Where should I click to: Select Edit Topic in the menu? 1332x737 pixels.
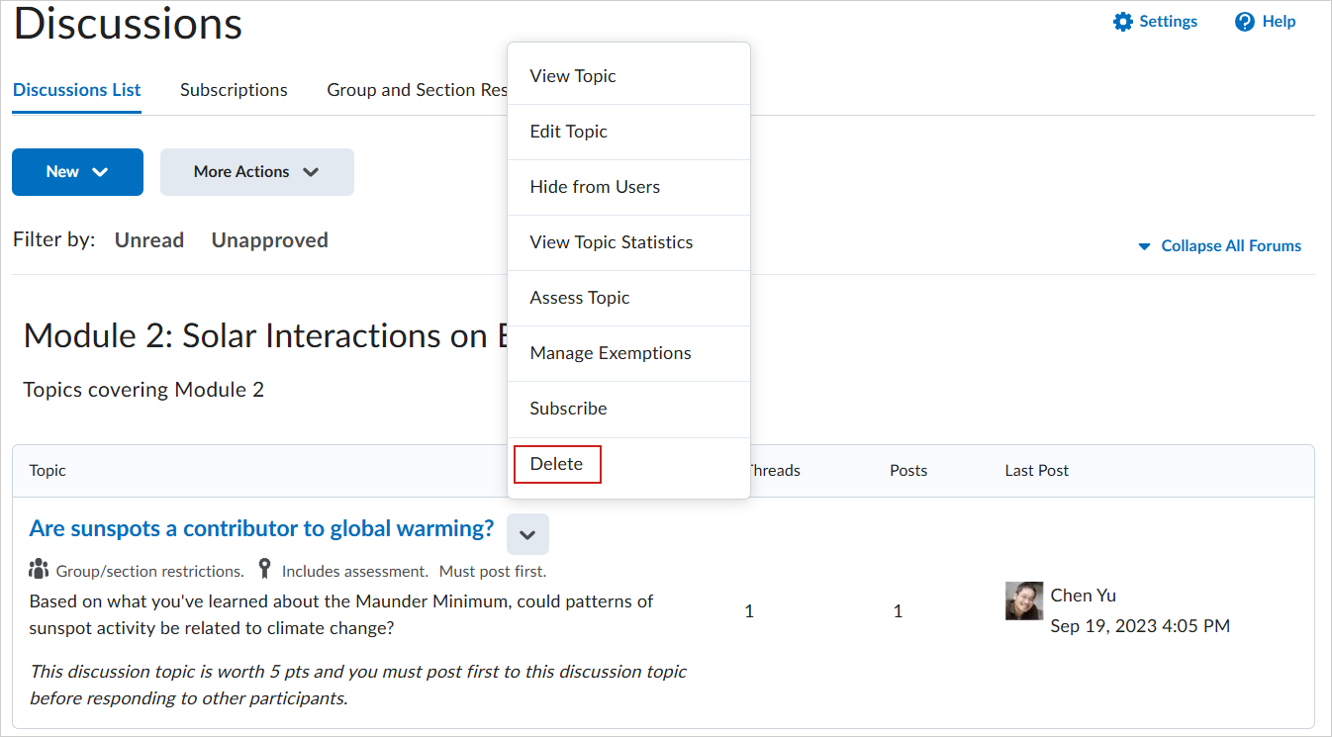pos(569,132)
